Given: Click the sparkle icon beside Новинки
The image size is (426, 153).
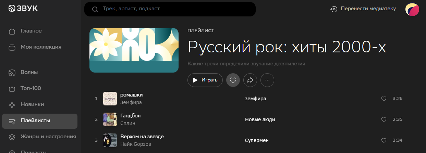Looking at the screenshot, I should (12, 105).
